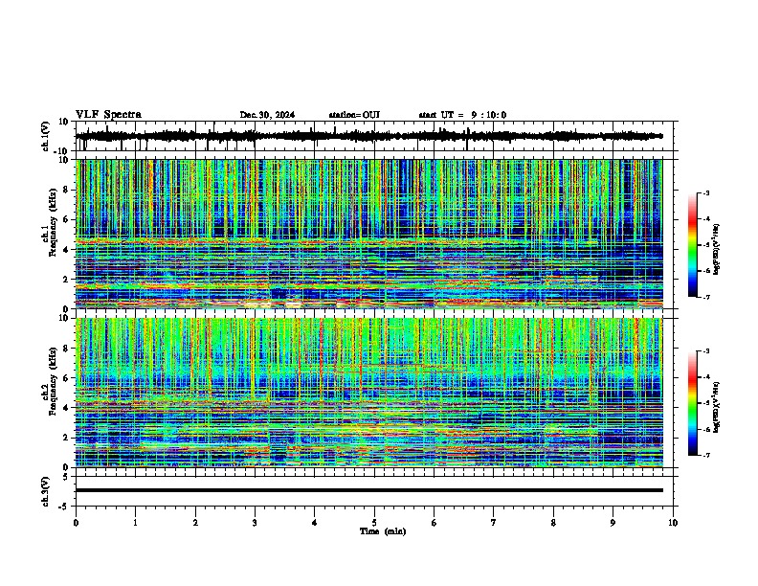Click the "2" tick on ch.2 frequency axis
This screenshot has width=758, height=586.
(x=66, y=438)
